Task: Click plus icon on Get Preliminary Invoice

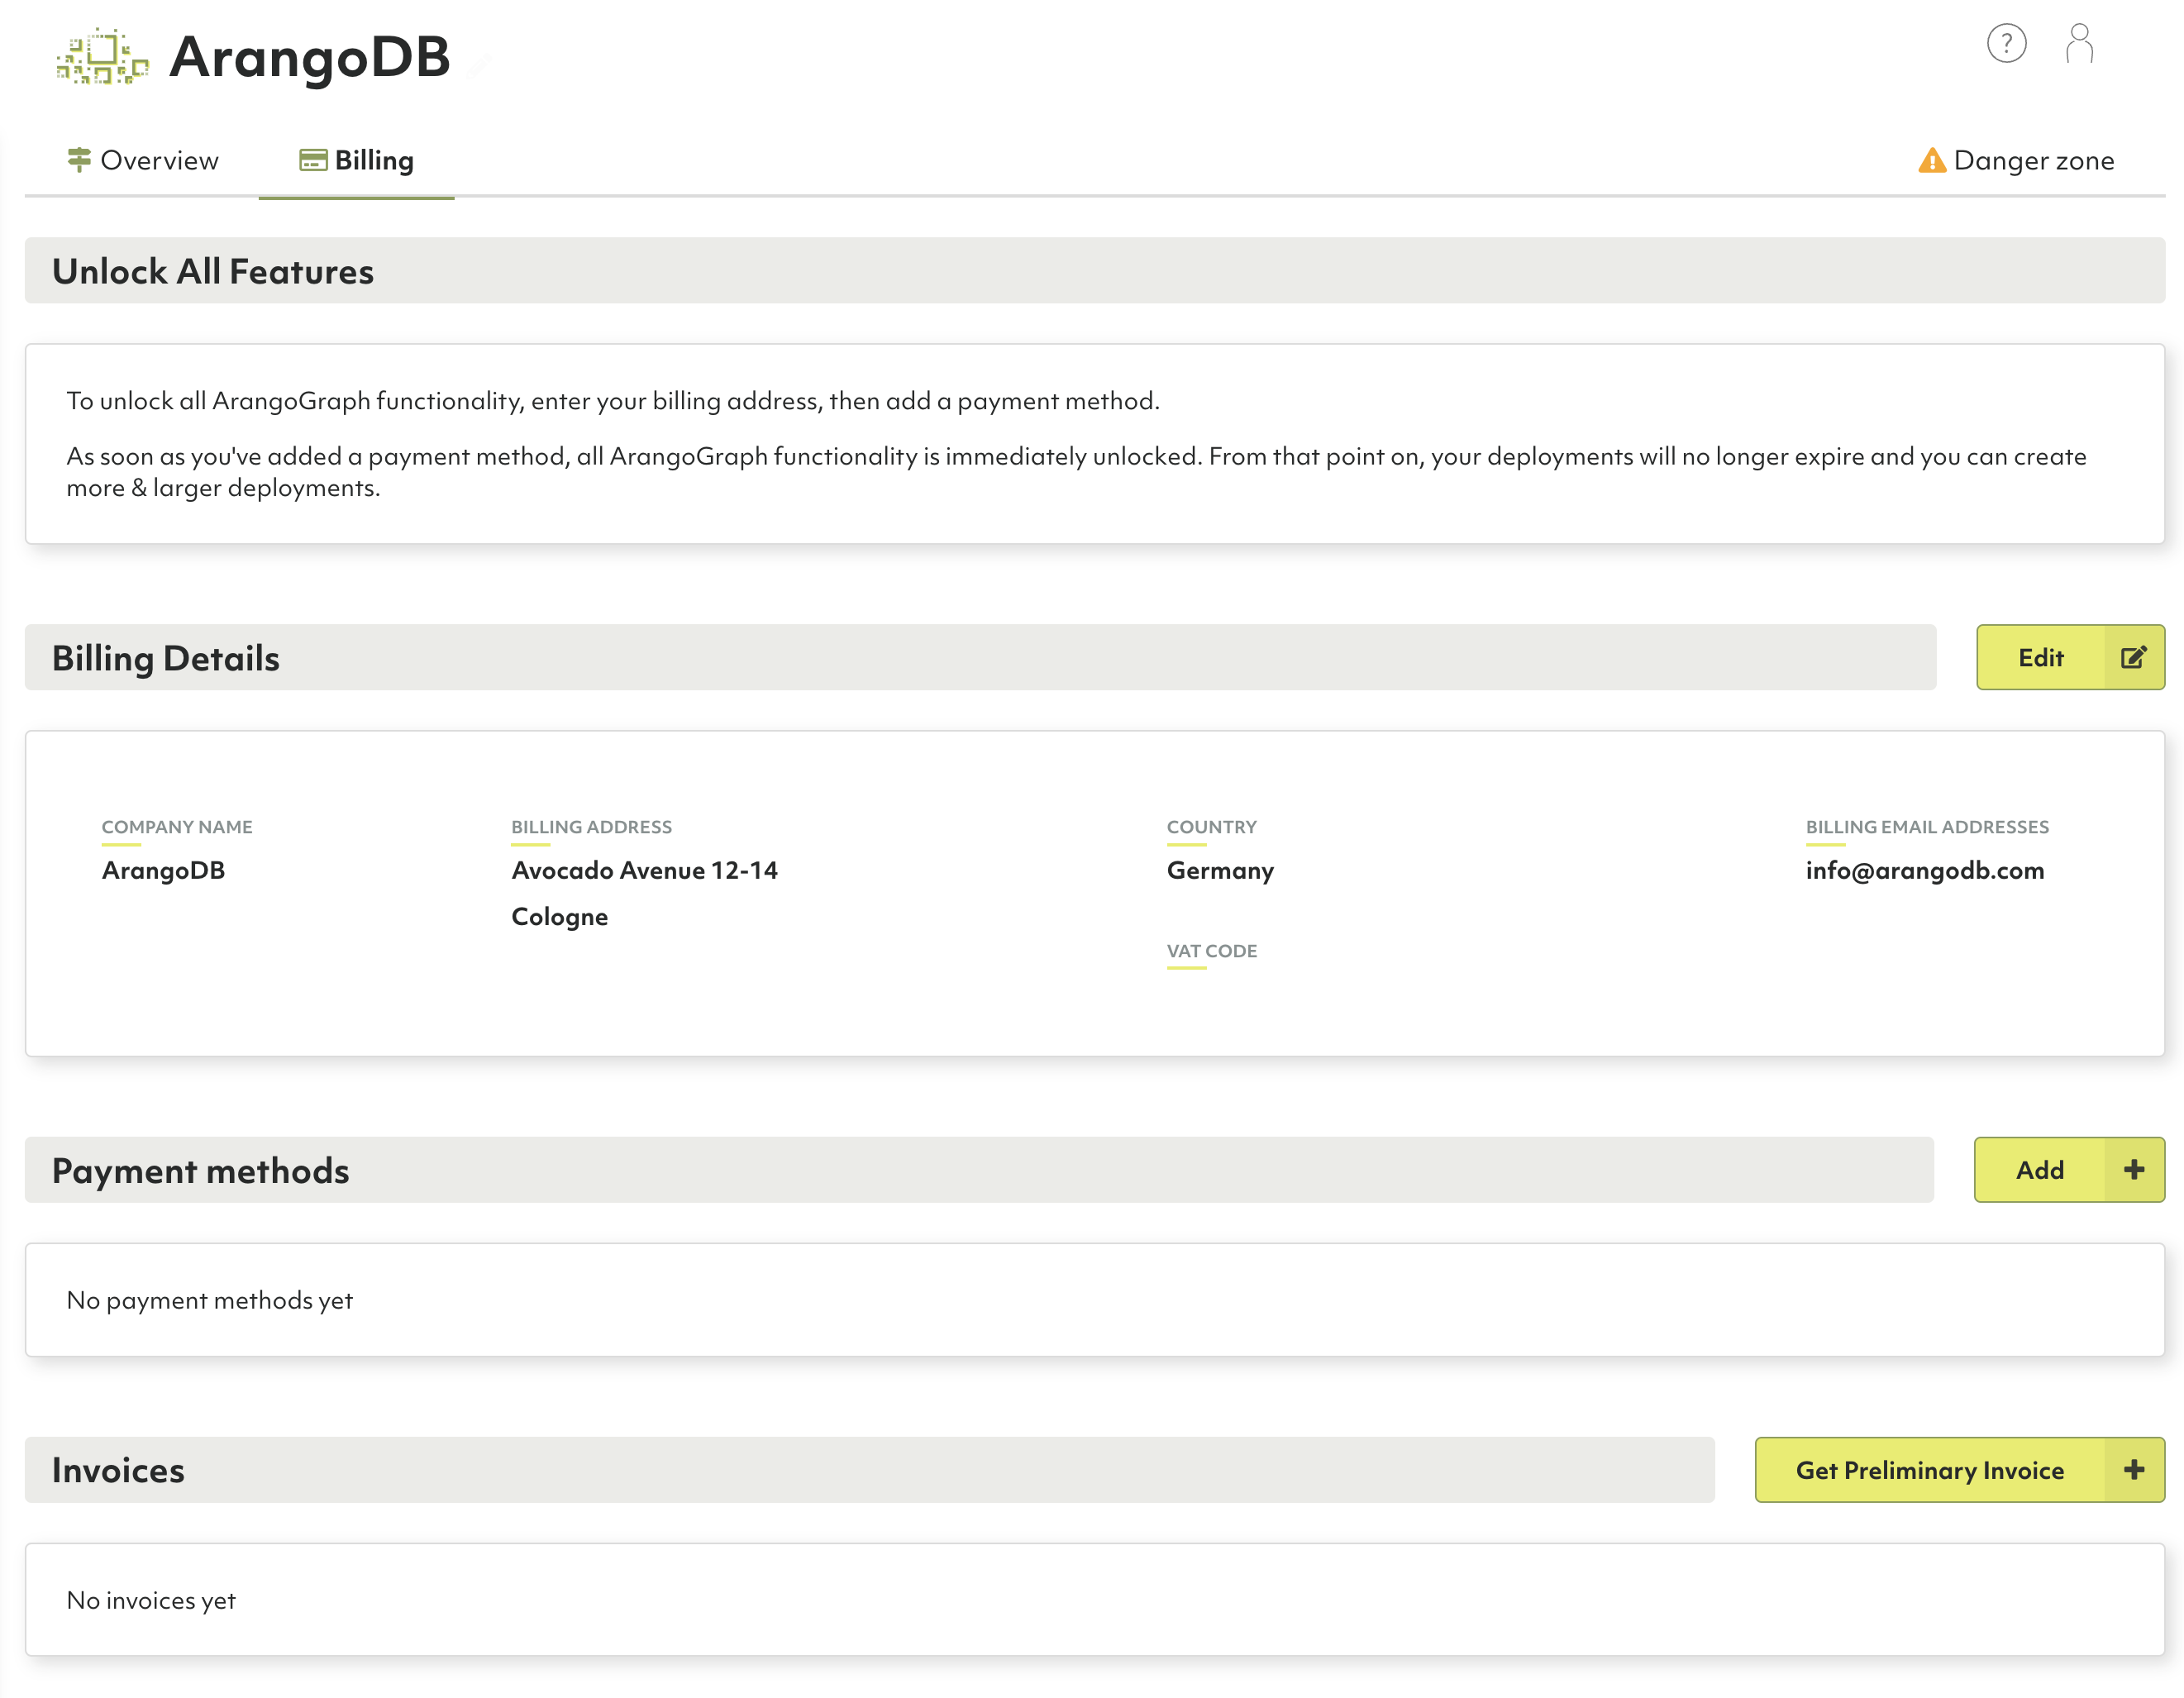Action: click(x=2133, y=1469)
